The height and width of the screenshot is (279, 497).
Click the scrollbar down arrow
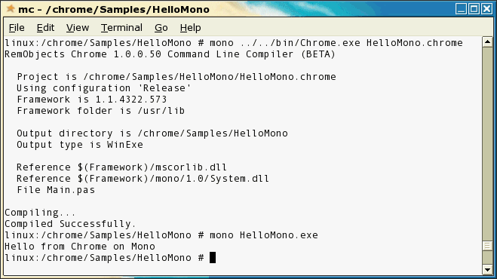[487, 269]
